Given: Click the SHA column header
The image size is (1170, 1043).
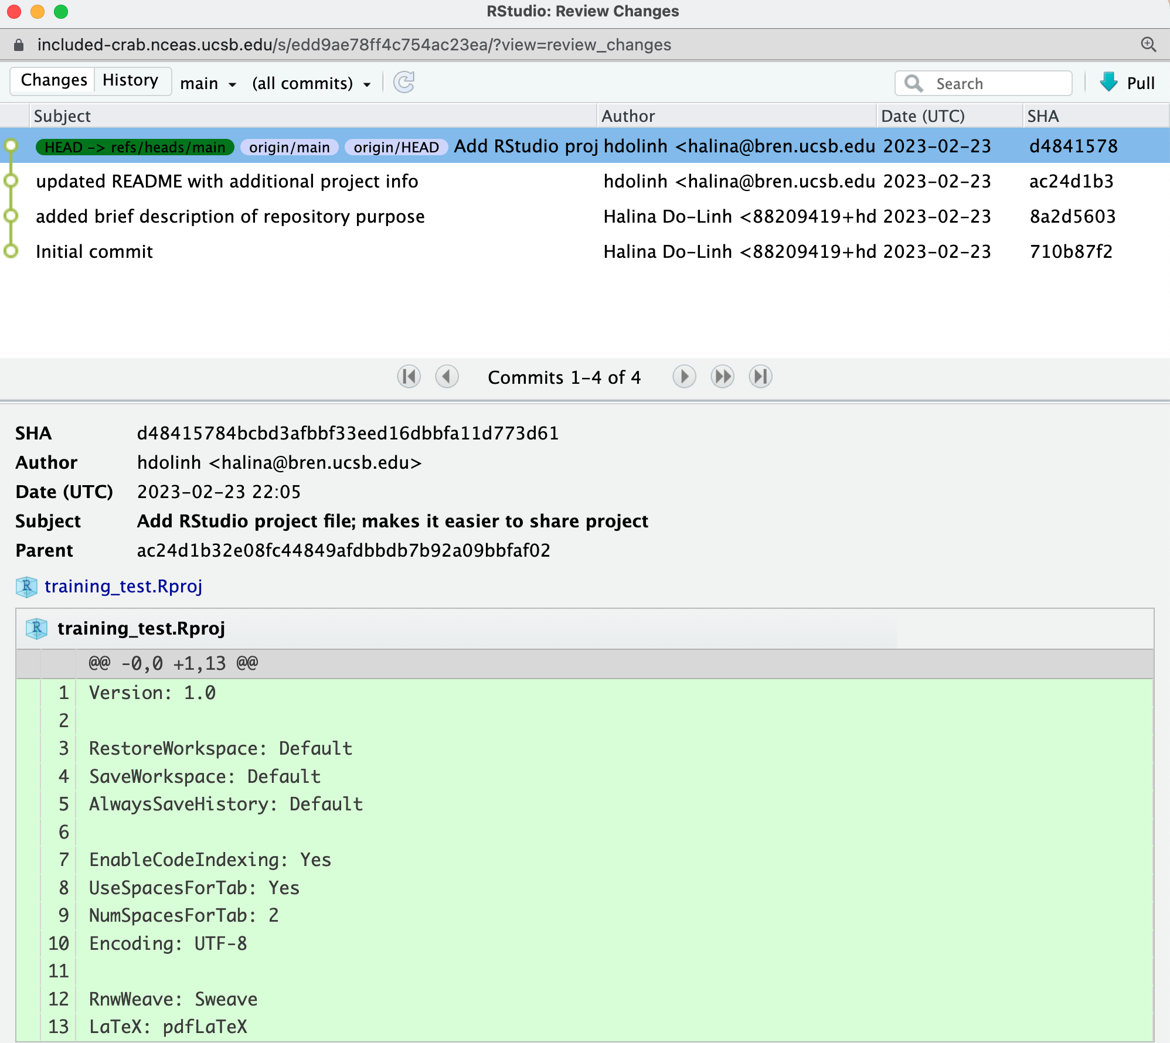Looking at the screenshot, I should tap(1043, 116).
